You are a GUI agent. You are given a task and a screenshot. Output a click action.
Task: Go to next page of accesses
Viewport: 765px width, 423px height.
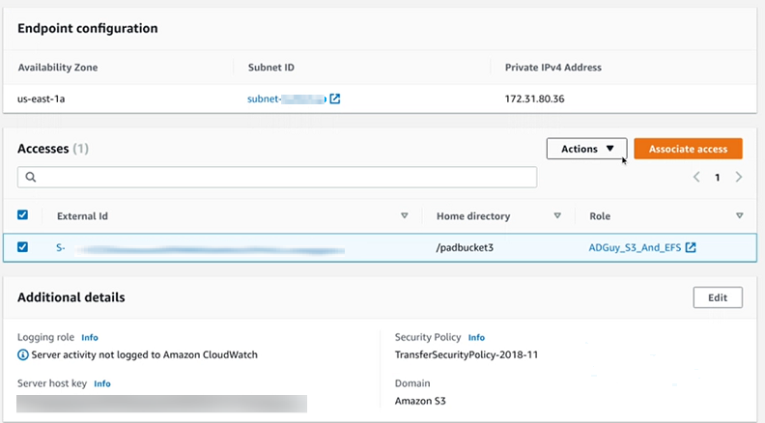pyautogui.click(x=739, y=178)
